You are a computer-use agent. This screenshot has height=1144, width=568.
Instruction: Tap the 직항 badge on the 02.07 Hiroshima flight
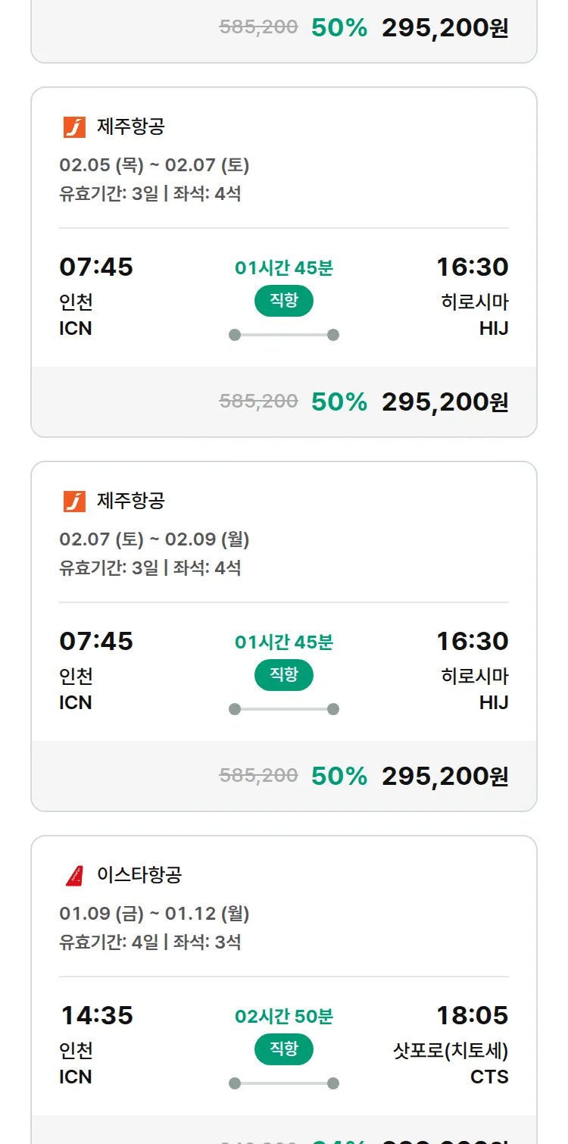pyautogui.click(x=284, y=675)
